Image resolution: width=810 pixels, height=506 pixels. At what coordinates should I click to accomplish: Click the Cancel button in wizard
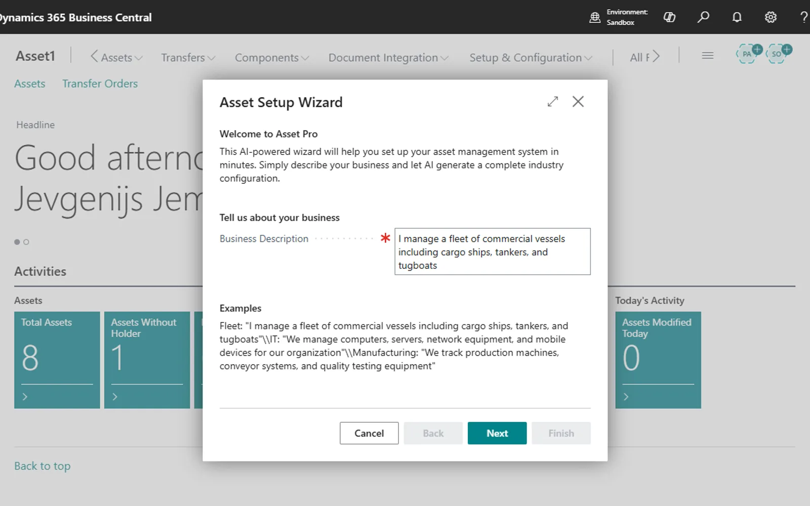369,433
